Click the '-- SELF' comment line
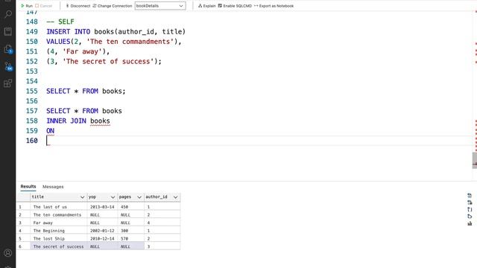Image resolution: width=477 pixels, height=268 pixels. (60, 22)
